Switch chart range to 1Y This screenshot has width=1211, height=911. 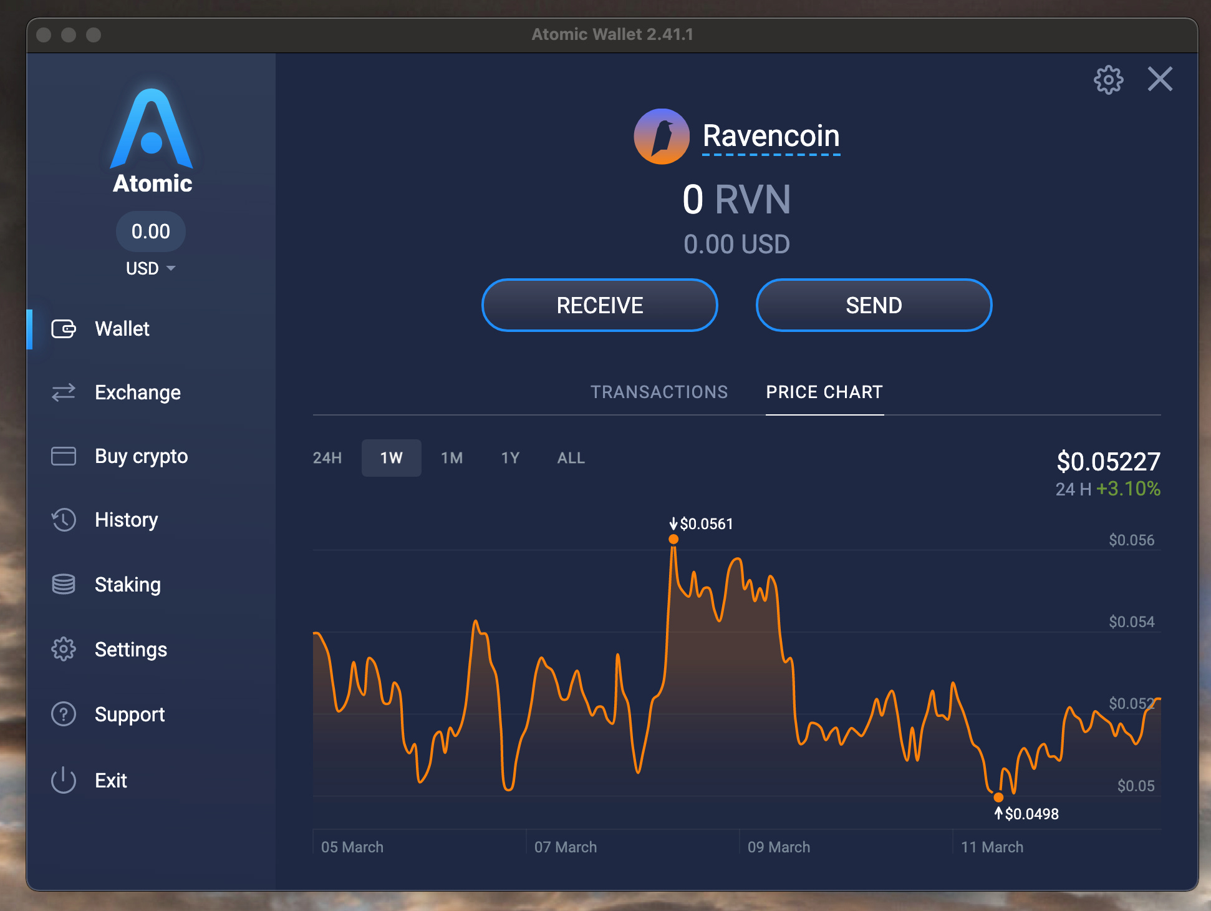(510, 458)
